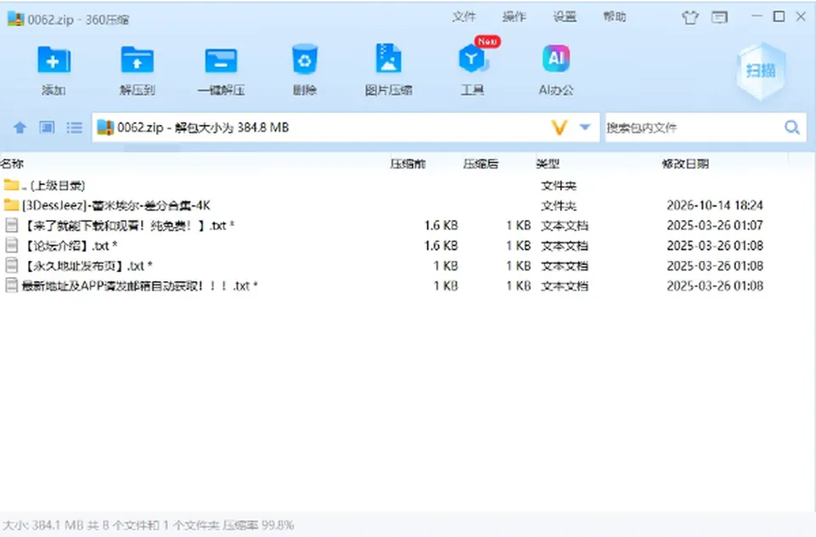Sort by the 类型 column header

click(x=548, y=164)
